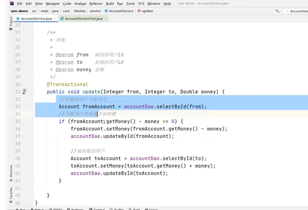Click line number 44 in the gutter

(18, 188)
